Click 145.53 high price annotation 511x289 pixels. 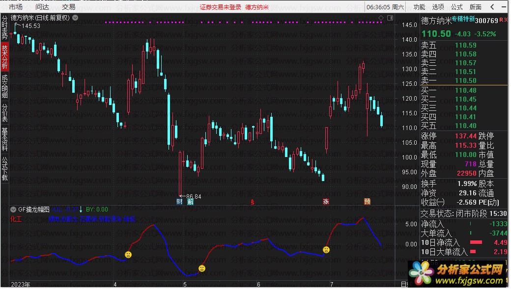(x=30, y=26)
